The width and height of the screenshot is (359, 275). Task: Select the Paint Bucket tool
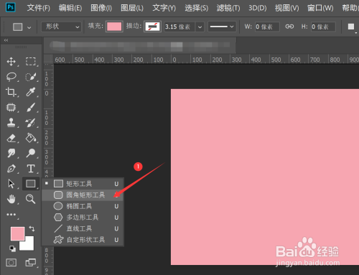coord(31,138)
